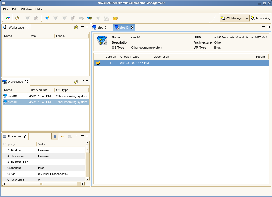Image resolution: width=272 pixels, height=197 pixels.
Task: Click the yellow refresh arrows in the main toolbar
Action: click(x=17, y=18)
